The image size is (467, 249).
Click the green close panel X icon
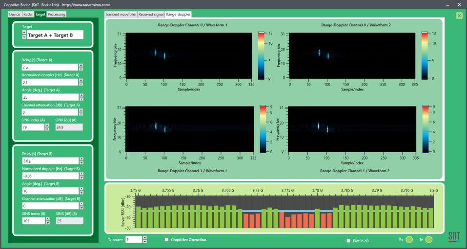tap(459, 16)
